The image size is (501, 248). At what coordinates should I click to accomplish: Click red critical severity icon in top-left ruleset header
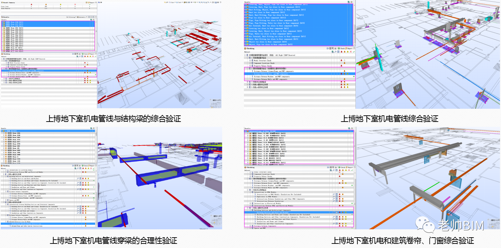[85, 56]
